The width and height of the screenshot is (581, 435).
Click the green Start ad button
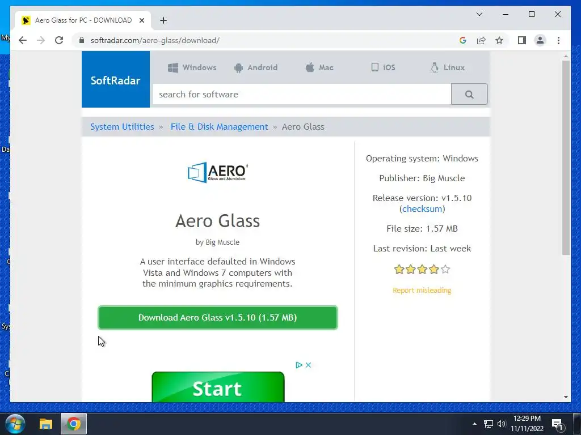tap(218, 387)
